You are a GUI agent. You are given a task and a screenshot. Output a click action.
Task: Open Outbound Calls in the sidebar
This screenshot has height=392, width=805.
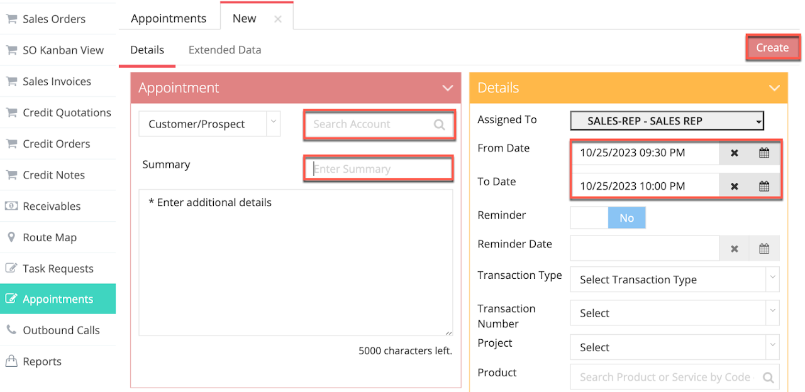click(x=61, y=330)
